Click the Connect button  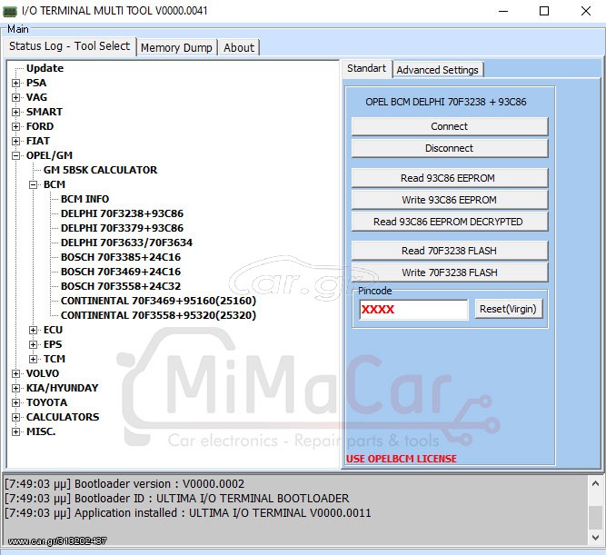(x=450, y=126)
